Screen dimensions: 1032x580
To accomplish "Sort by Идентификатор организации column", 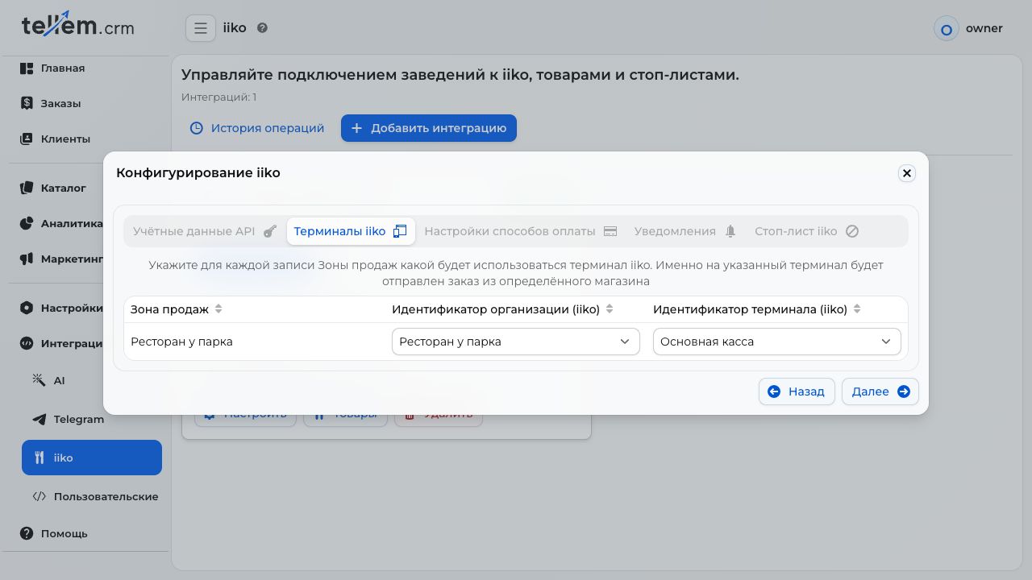I will [x=610, y=309].
